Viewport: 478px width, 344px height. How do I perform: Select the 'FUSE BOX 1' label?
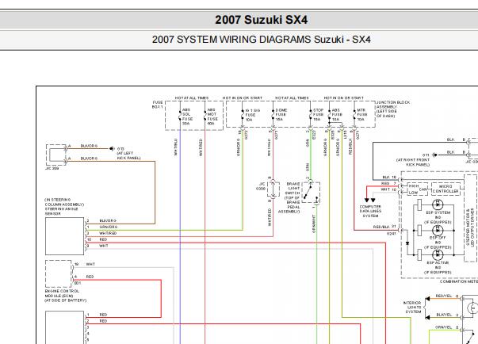click(x=158, y=105)
